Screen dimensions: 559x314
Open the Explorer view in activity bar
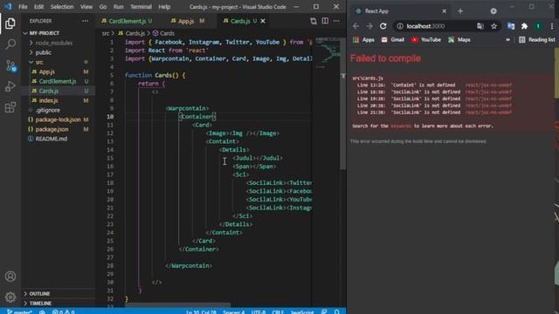[x=10, y=24]
